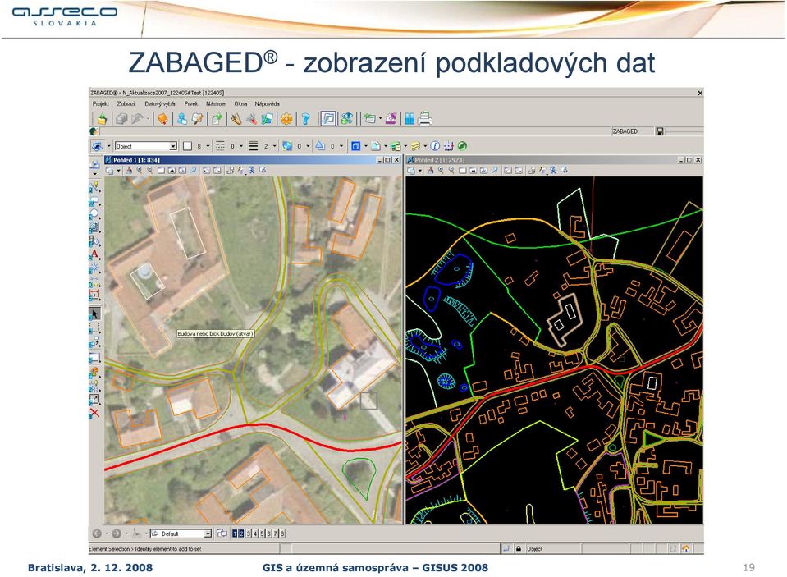Open the Zobrazit menu

pyautogui.click(x=126, y=104)
